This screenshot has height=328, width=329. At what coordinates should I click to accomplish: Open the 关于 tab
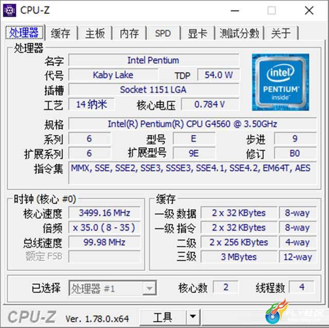click(x=281, y=33)
